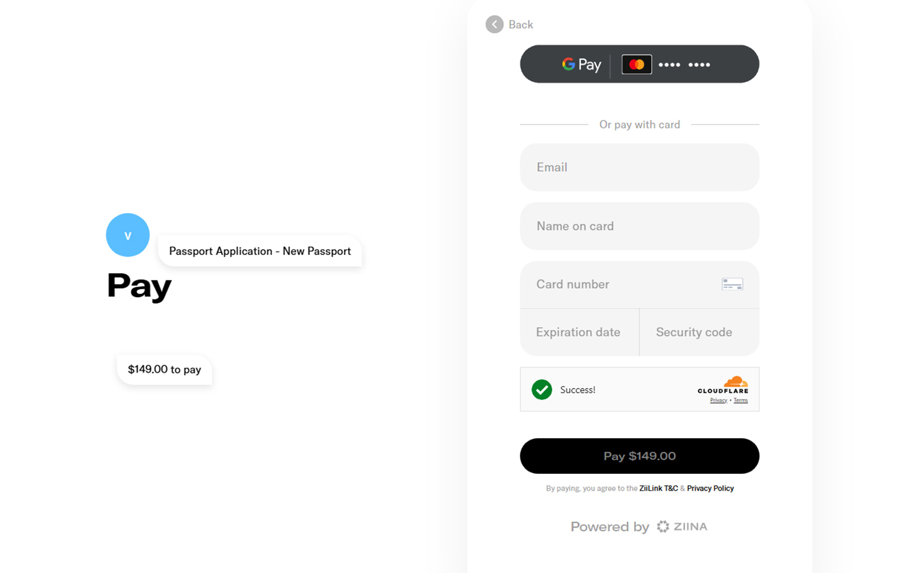Click the Passport Application - New Passport label
Screen dimensions: 917x573
pos(260,251)
